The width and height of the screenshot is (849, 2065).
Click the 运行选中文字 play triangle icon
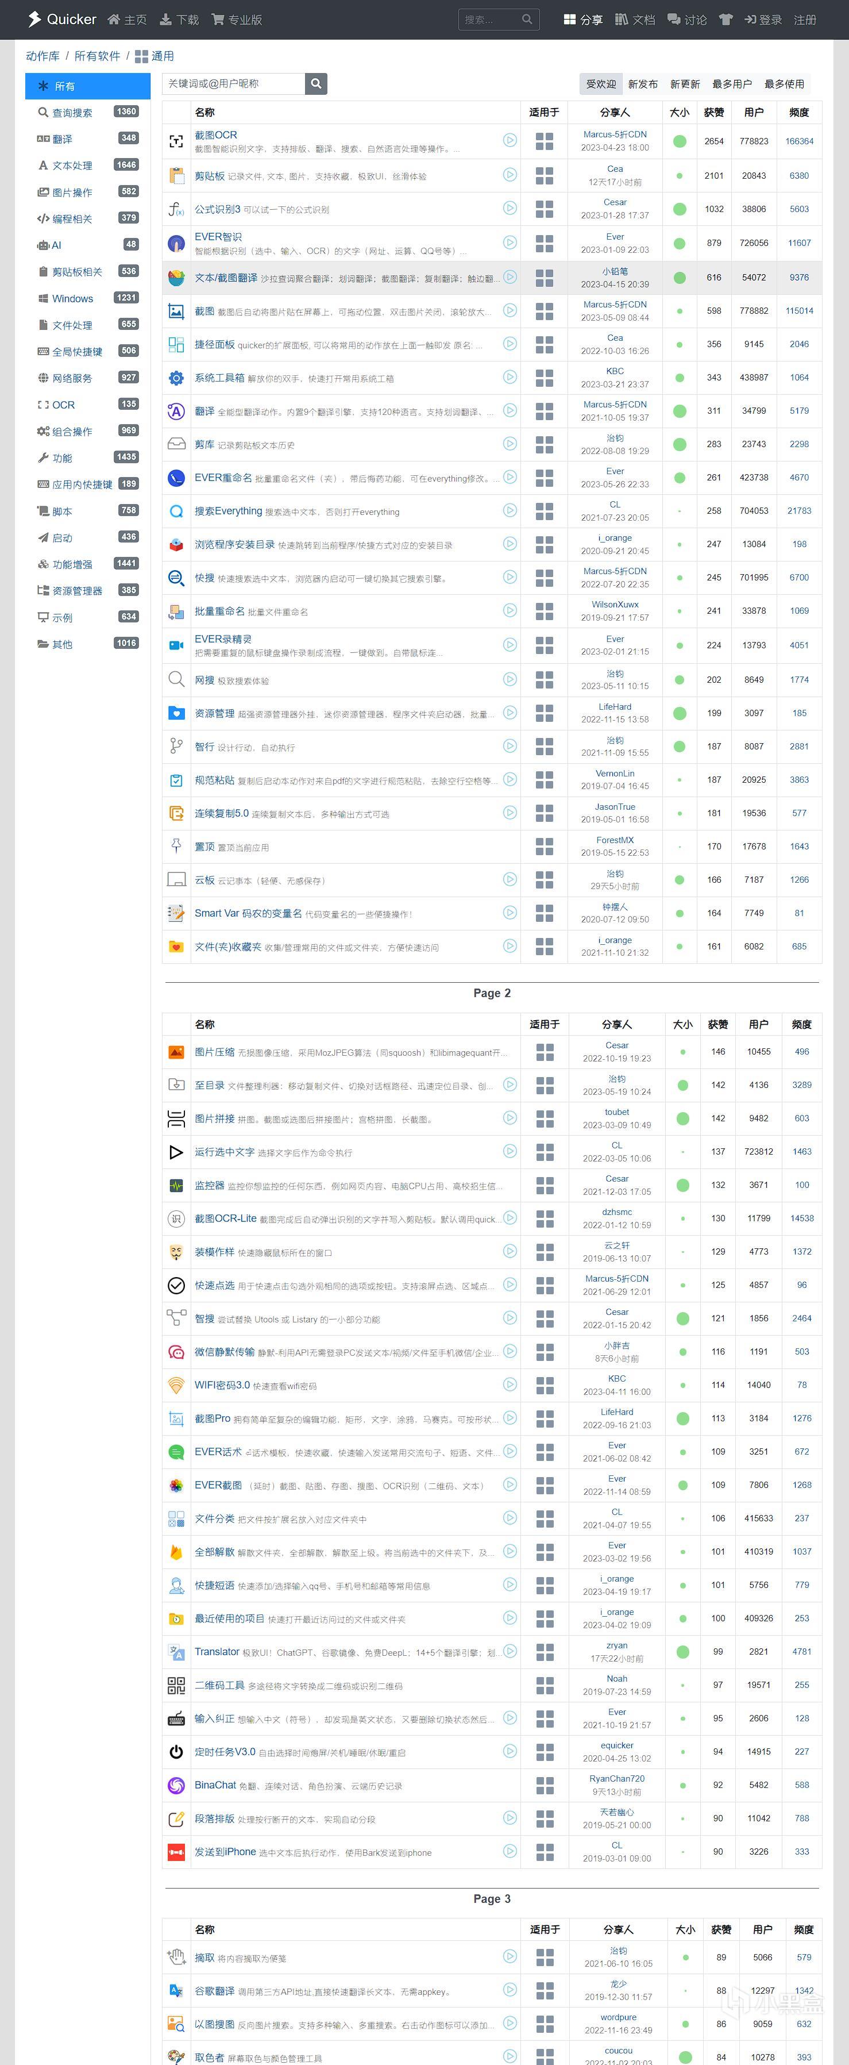click(x=176, y=1152)
